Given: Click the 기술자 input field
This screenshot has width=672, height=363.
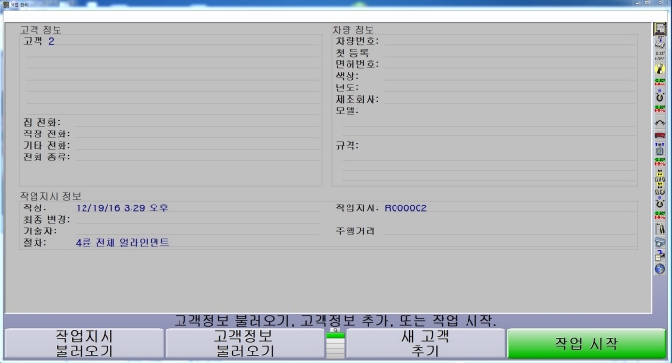Looking at the screenshot, I should tap(197, 230).
